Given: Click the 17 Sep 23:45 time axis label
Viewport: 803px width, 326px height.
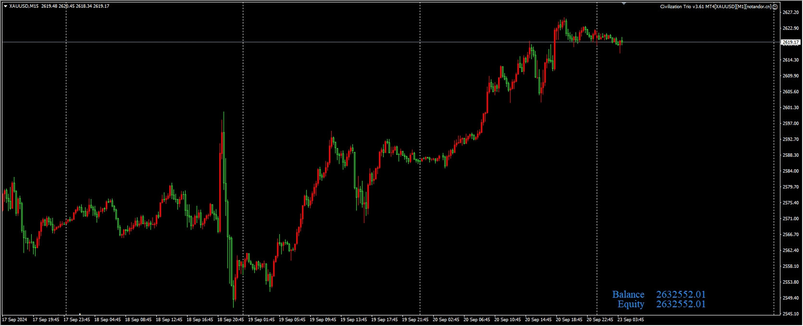Looking at the screenshot, I should [x=77, y=319].
